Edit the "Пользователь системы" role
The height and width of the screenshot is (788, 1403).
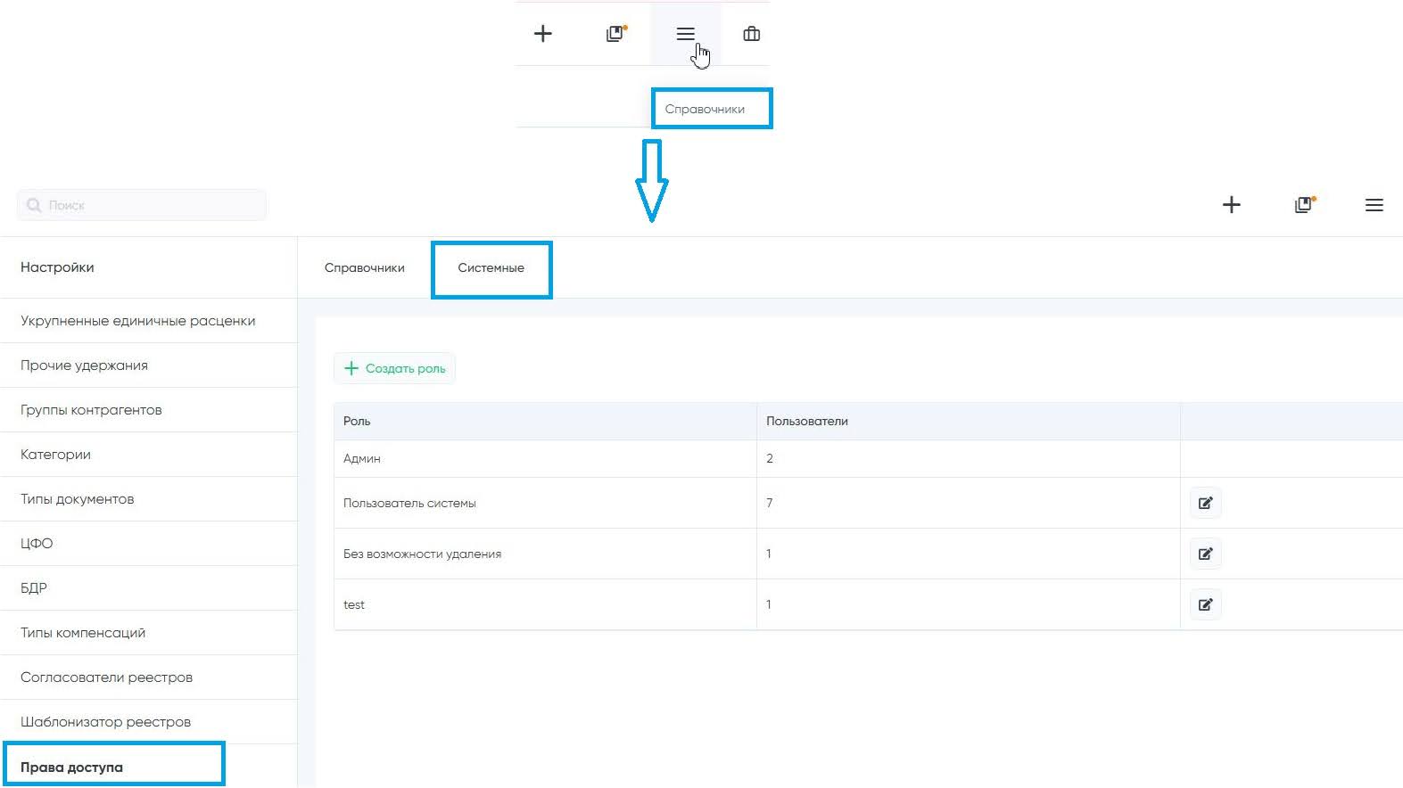coord(1205,503)
